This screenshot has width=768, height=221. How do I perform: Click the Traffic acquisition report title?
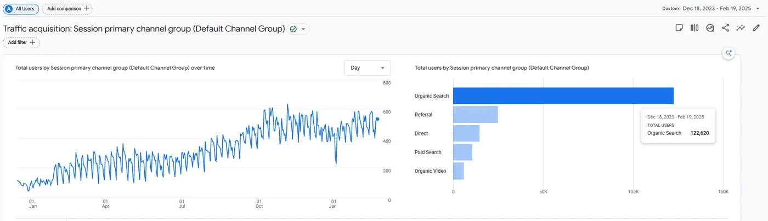point(144,29)
